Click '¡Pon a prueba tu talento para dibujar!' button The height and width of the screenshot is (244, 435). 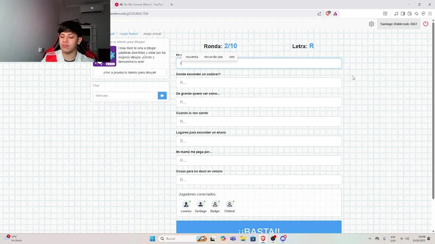click(130, 73)
